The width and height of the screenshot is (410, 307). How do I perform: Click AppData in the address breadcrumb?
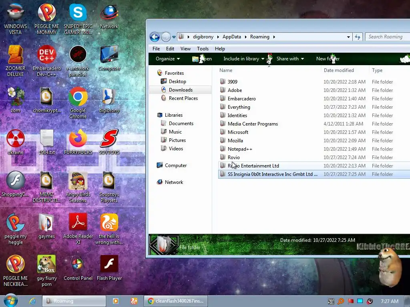232,37
